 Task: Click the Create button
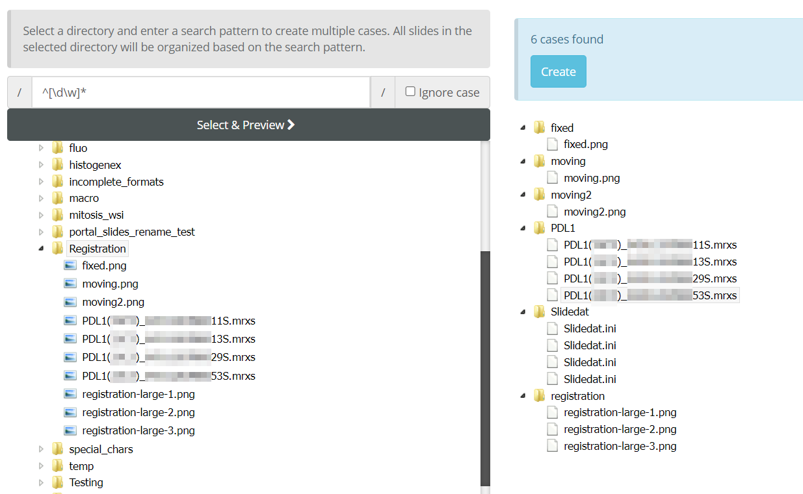click(558, 71)
